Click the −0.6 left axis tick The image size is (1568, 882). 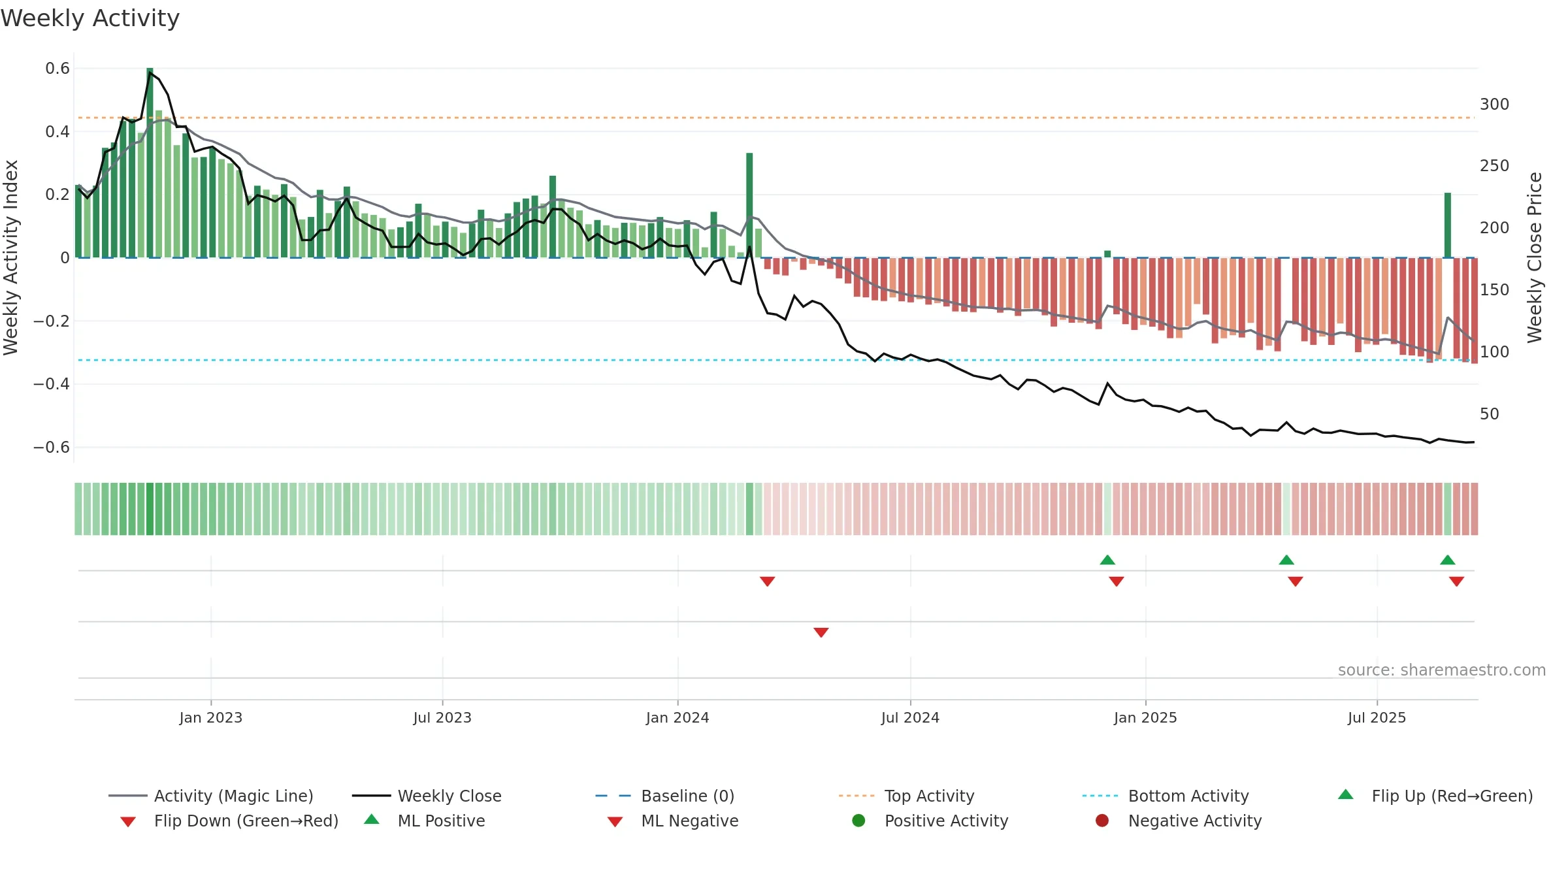52,447
